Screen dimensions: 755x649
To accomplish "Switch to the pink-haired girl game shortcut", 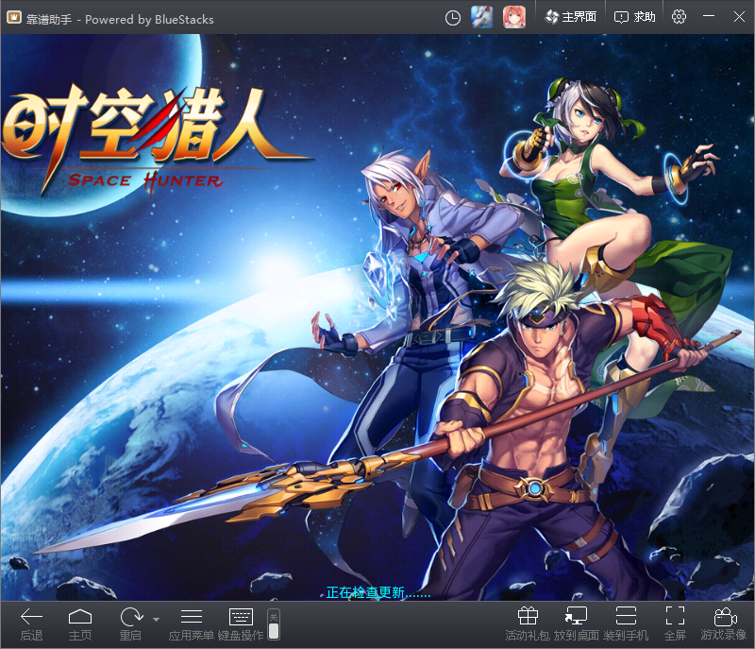I will pyautogui.click(x=513, y=17).
